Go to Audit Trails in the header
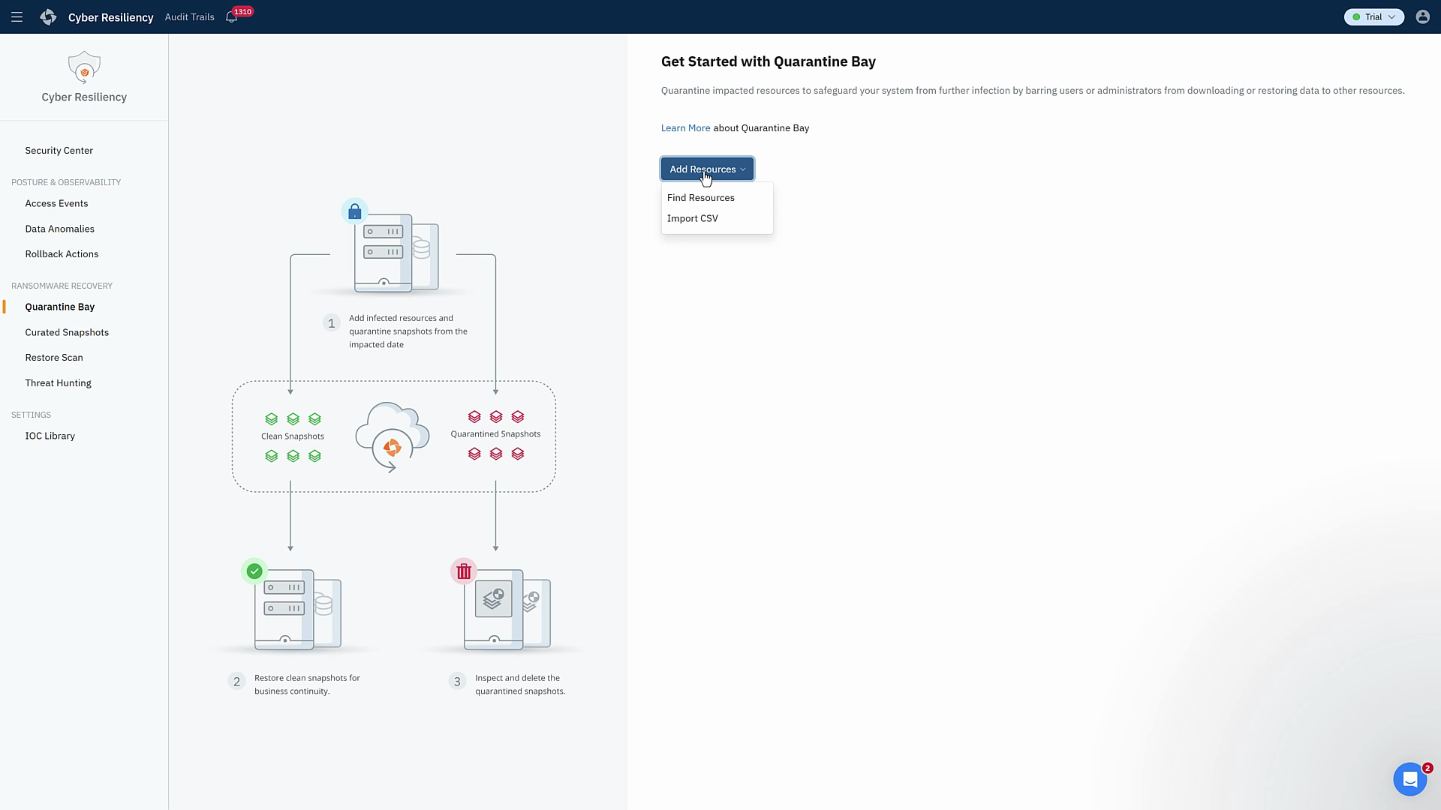This screenshot has height=810, width=1441. (x=189, y=16)
